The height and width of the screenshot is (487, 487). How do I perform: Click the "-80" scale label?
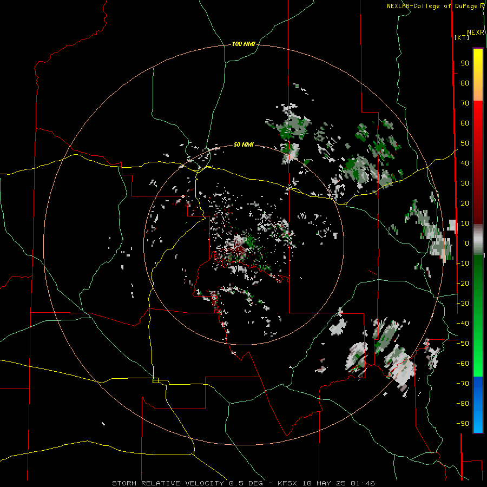click(463, 404)
